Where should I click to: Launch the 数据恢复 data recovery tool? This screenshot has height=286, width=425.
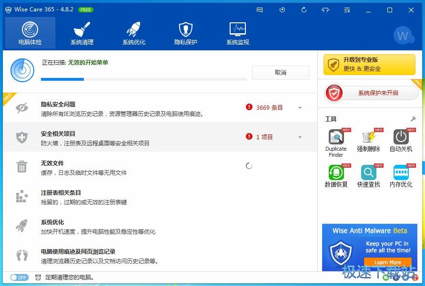click(x=336, y=176)
